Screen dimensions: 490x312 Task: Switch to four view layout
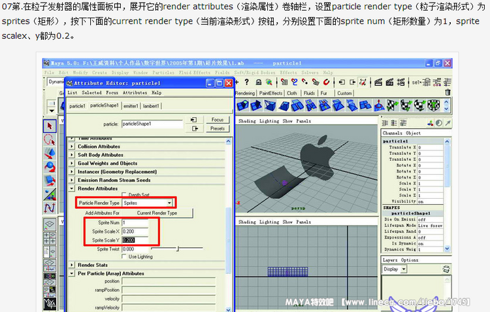click(50, 238)
